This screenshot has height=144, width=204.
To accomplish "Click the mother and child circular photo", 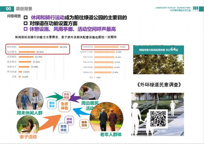I will pyautogui.click(x=28, y=125).
